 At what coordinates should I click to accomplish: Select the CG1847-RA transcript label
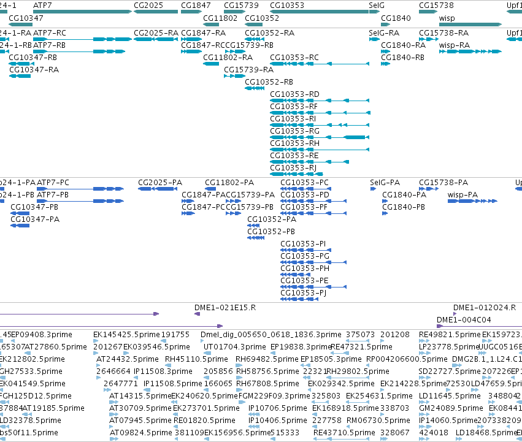coord(204,33)
